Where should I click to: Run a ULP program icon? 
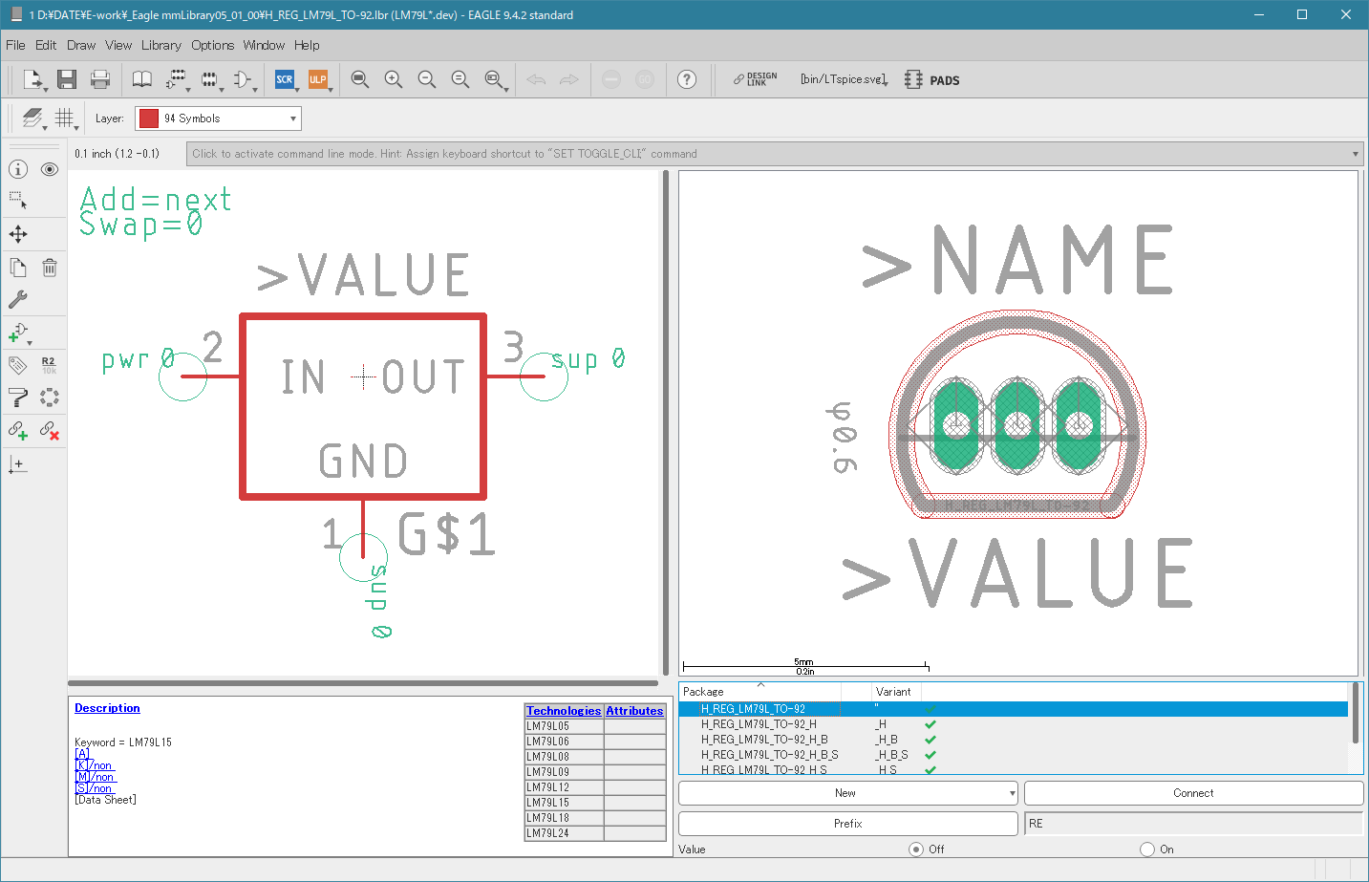pyautogui.click(x=317, y=79)
